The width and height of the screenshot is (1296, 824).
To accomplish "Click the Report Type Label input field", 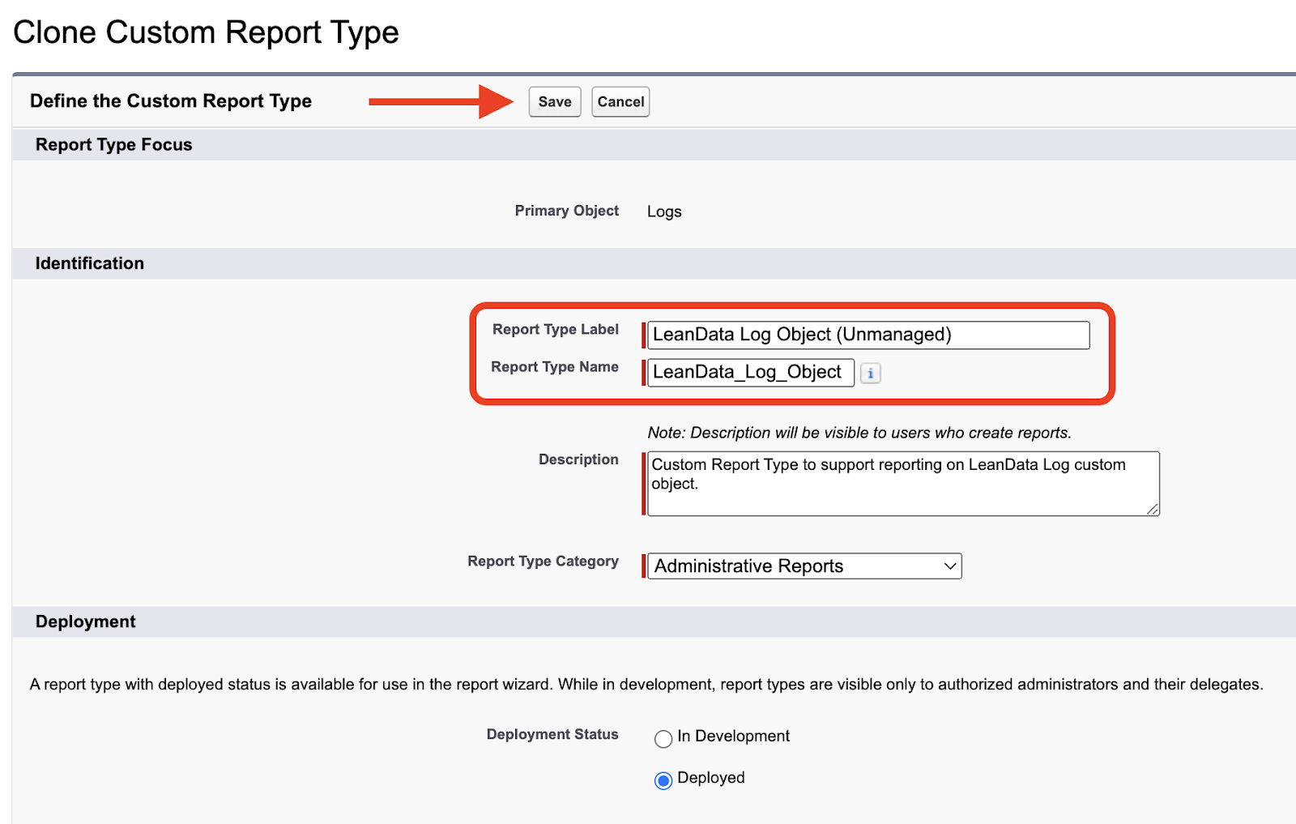I will click(868, 335).
